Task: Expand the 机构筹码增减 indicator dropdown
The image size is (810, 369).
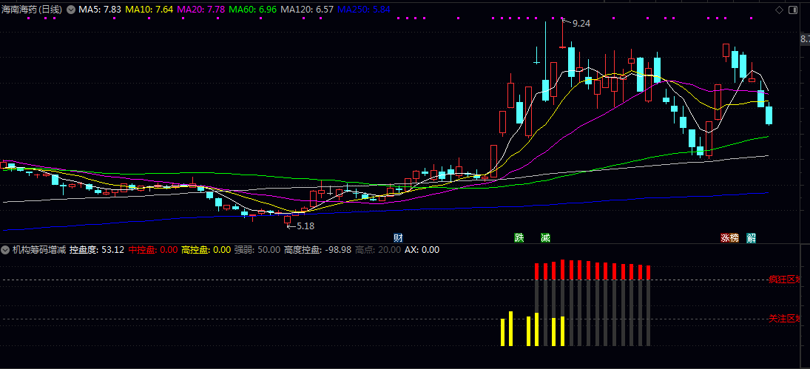Action: [x=6, y=250]
